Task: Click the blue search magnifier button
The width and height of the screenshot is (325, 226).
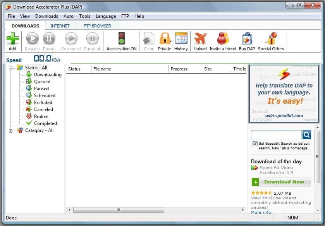Action: [307, 135]
